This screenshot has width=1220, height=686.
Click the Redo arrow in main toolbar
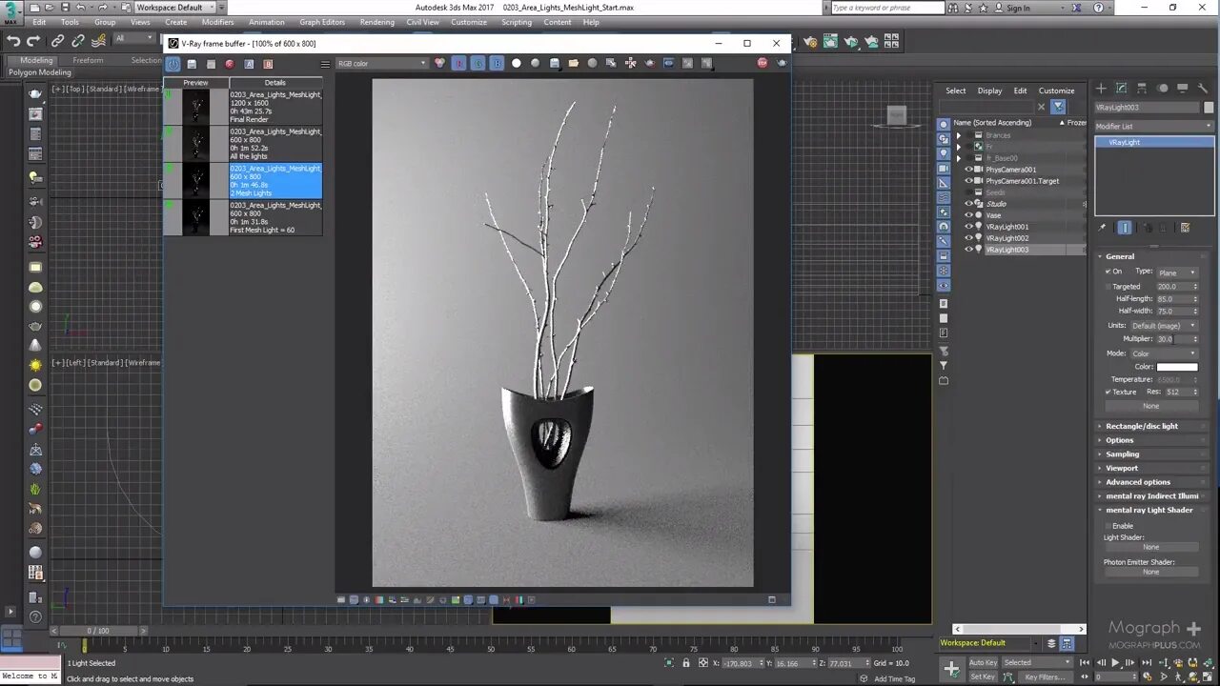33,41
